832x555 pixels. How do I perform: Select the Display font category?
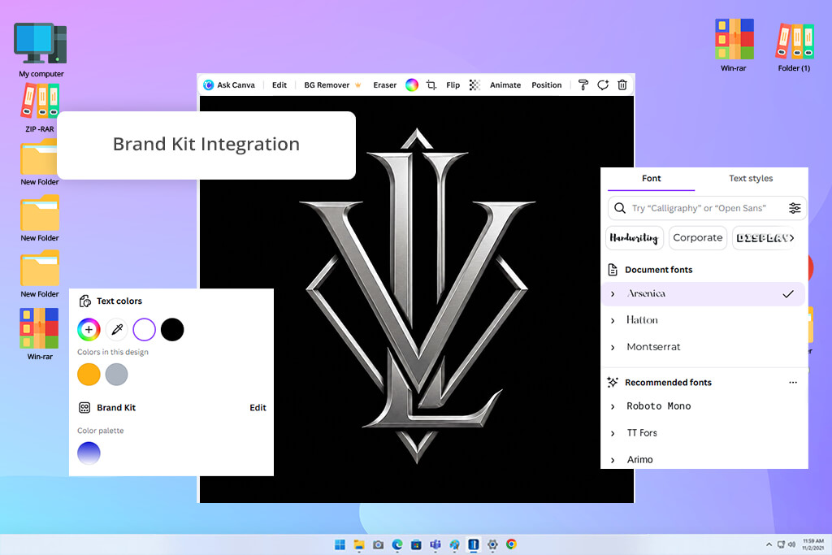click(x=764, y=238)
